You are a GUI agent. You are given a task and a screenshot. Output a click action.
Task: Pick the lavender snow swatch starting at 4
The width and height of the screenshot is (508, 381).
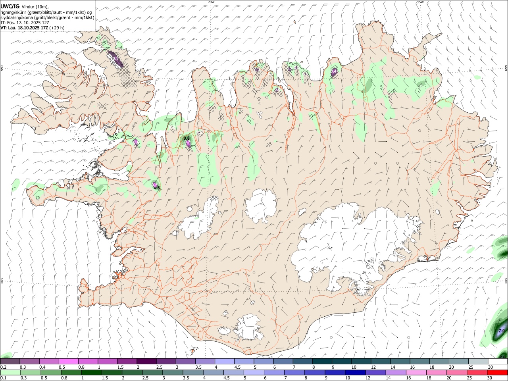point(224,362)
